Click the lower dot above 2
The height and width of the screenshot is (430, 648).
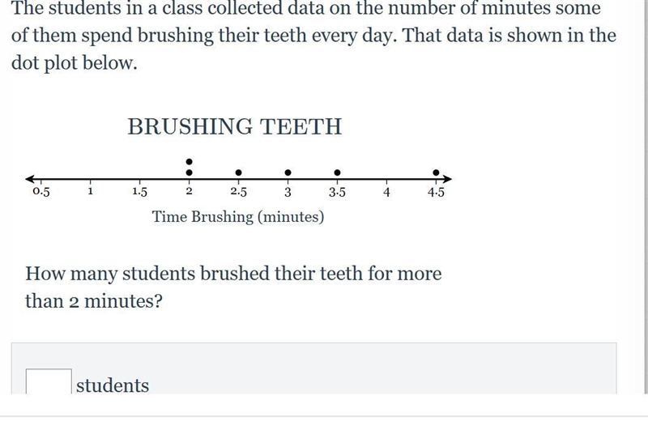pyautogui.click(x=190, y=172)
